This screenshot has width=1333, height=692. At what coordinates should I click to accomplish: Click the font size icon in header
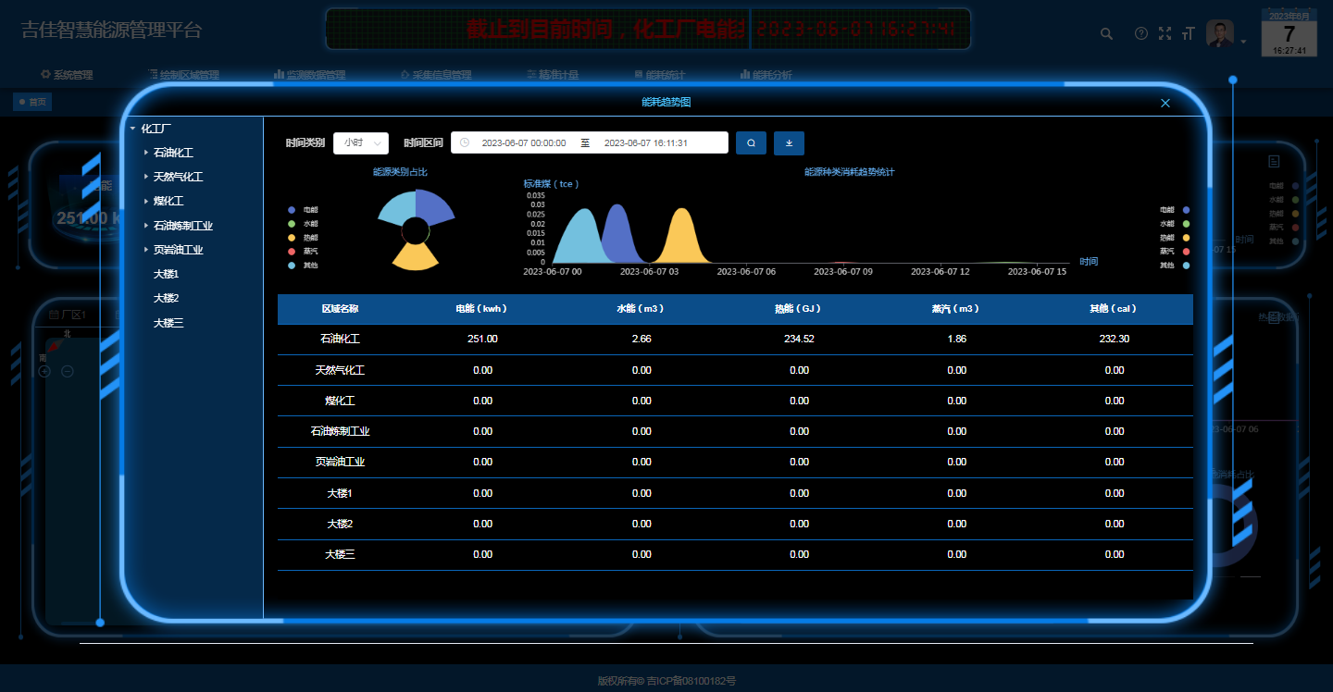coord(1189,34)
